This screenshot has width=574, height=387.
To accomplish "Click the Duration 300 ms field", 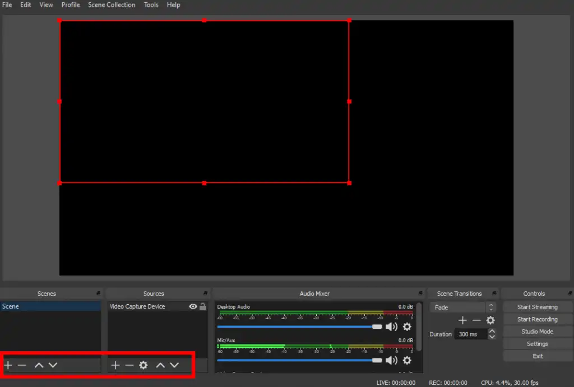I will 471,334.
